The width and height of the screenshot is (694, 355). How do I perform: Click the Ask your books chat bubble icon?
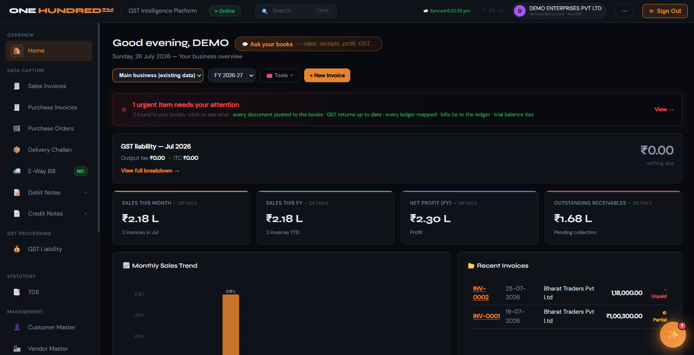(x=245, y=44)
